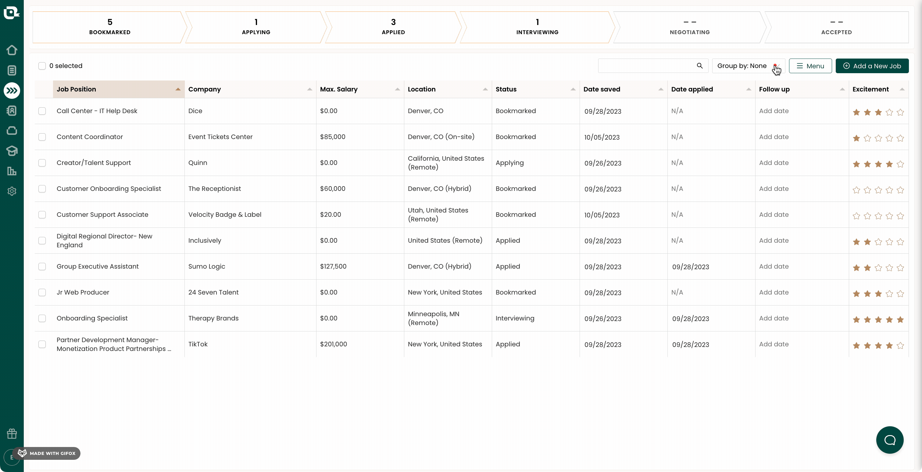This screenshot has height=472, width=922.
Task: Select the Bookmarked pipeline stage
Action: pos(109,27)
